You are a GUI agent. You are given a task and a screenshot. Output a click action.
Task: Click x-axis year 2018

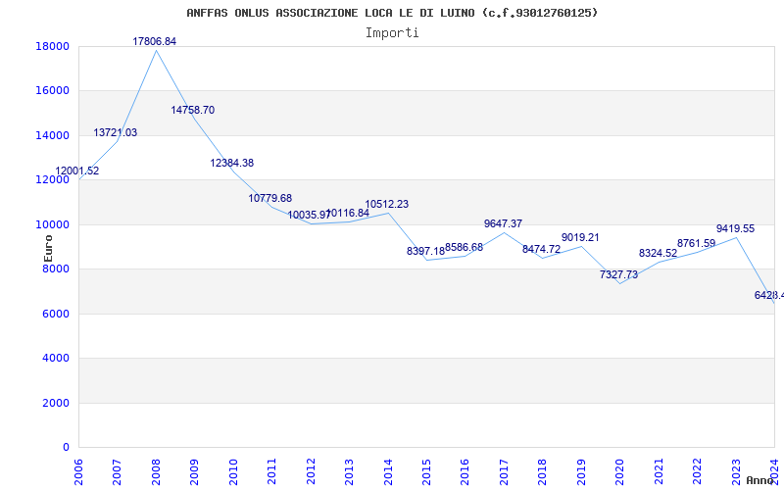click(543, 472)
